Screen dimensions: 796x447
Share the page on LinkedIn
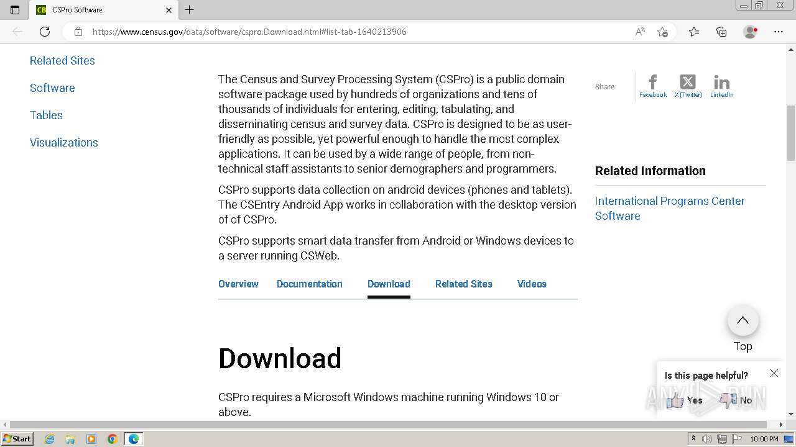tap(722, 86)
